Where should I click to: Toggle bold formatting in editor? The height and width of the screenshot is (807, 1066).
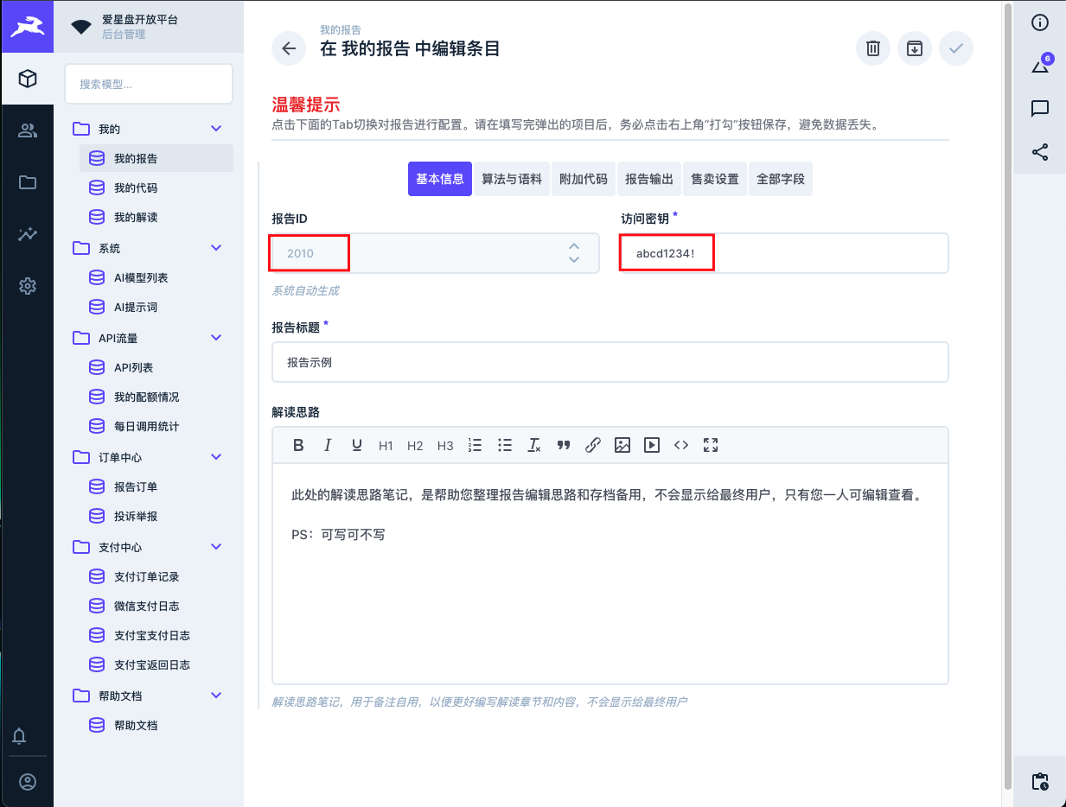(298, 445)
